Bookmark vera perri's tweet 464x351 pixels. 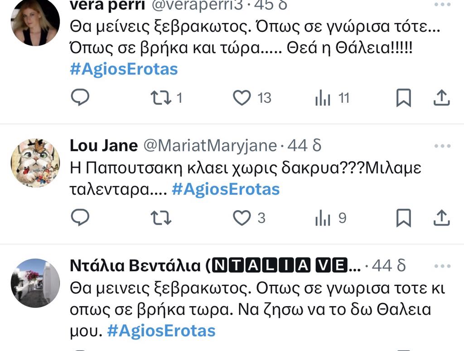(x=403, y=97)
